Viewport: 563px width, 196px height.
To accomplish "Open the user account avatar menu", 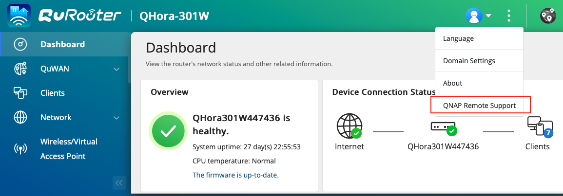I will click(474, 16).
